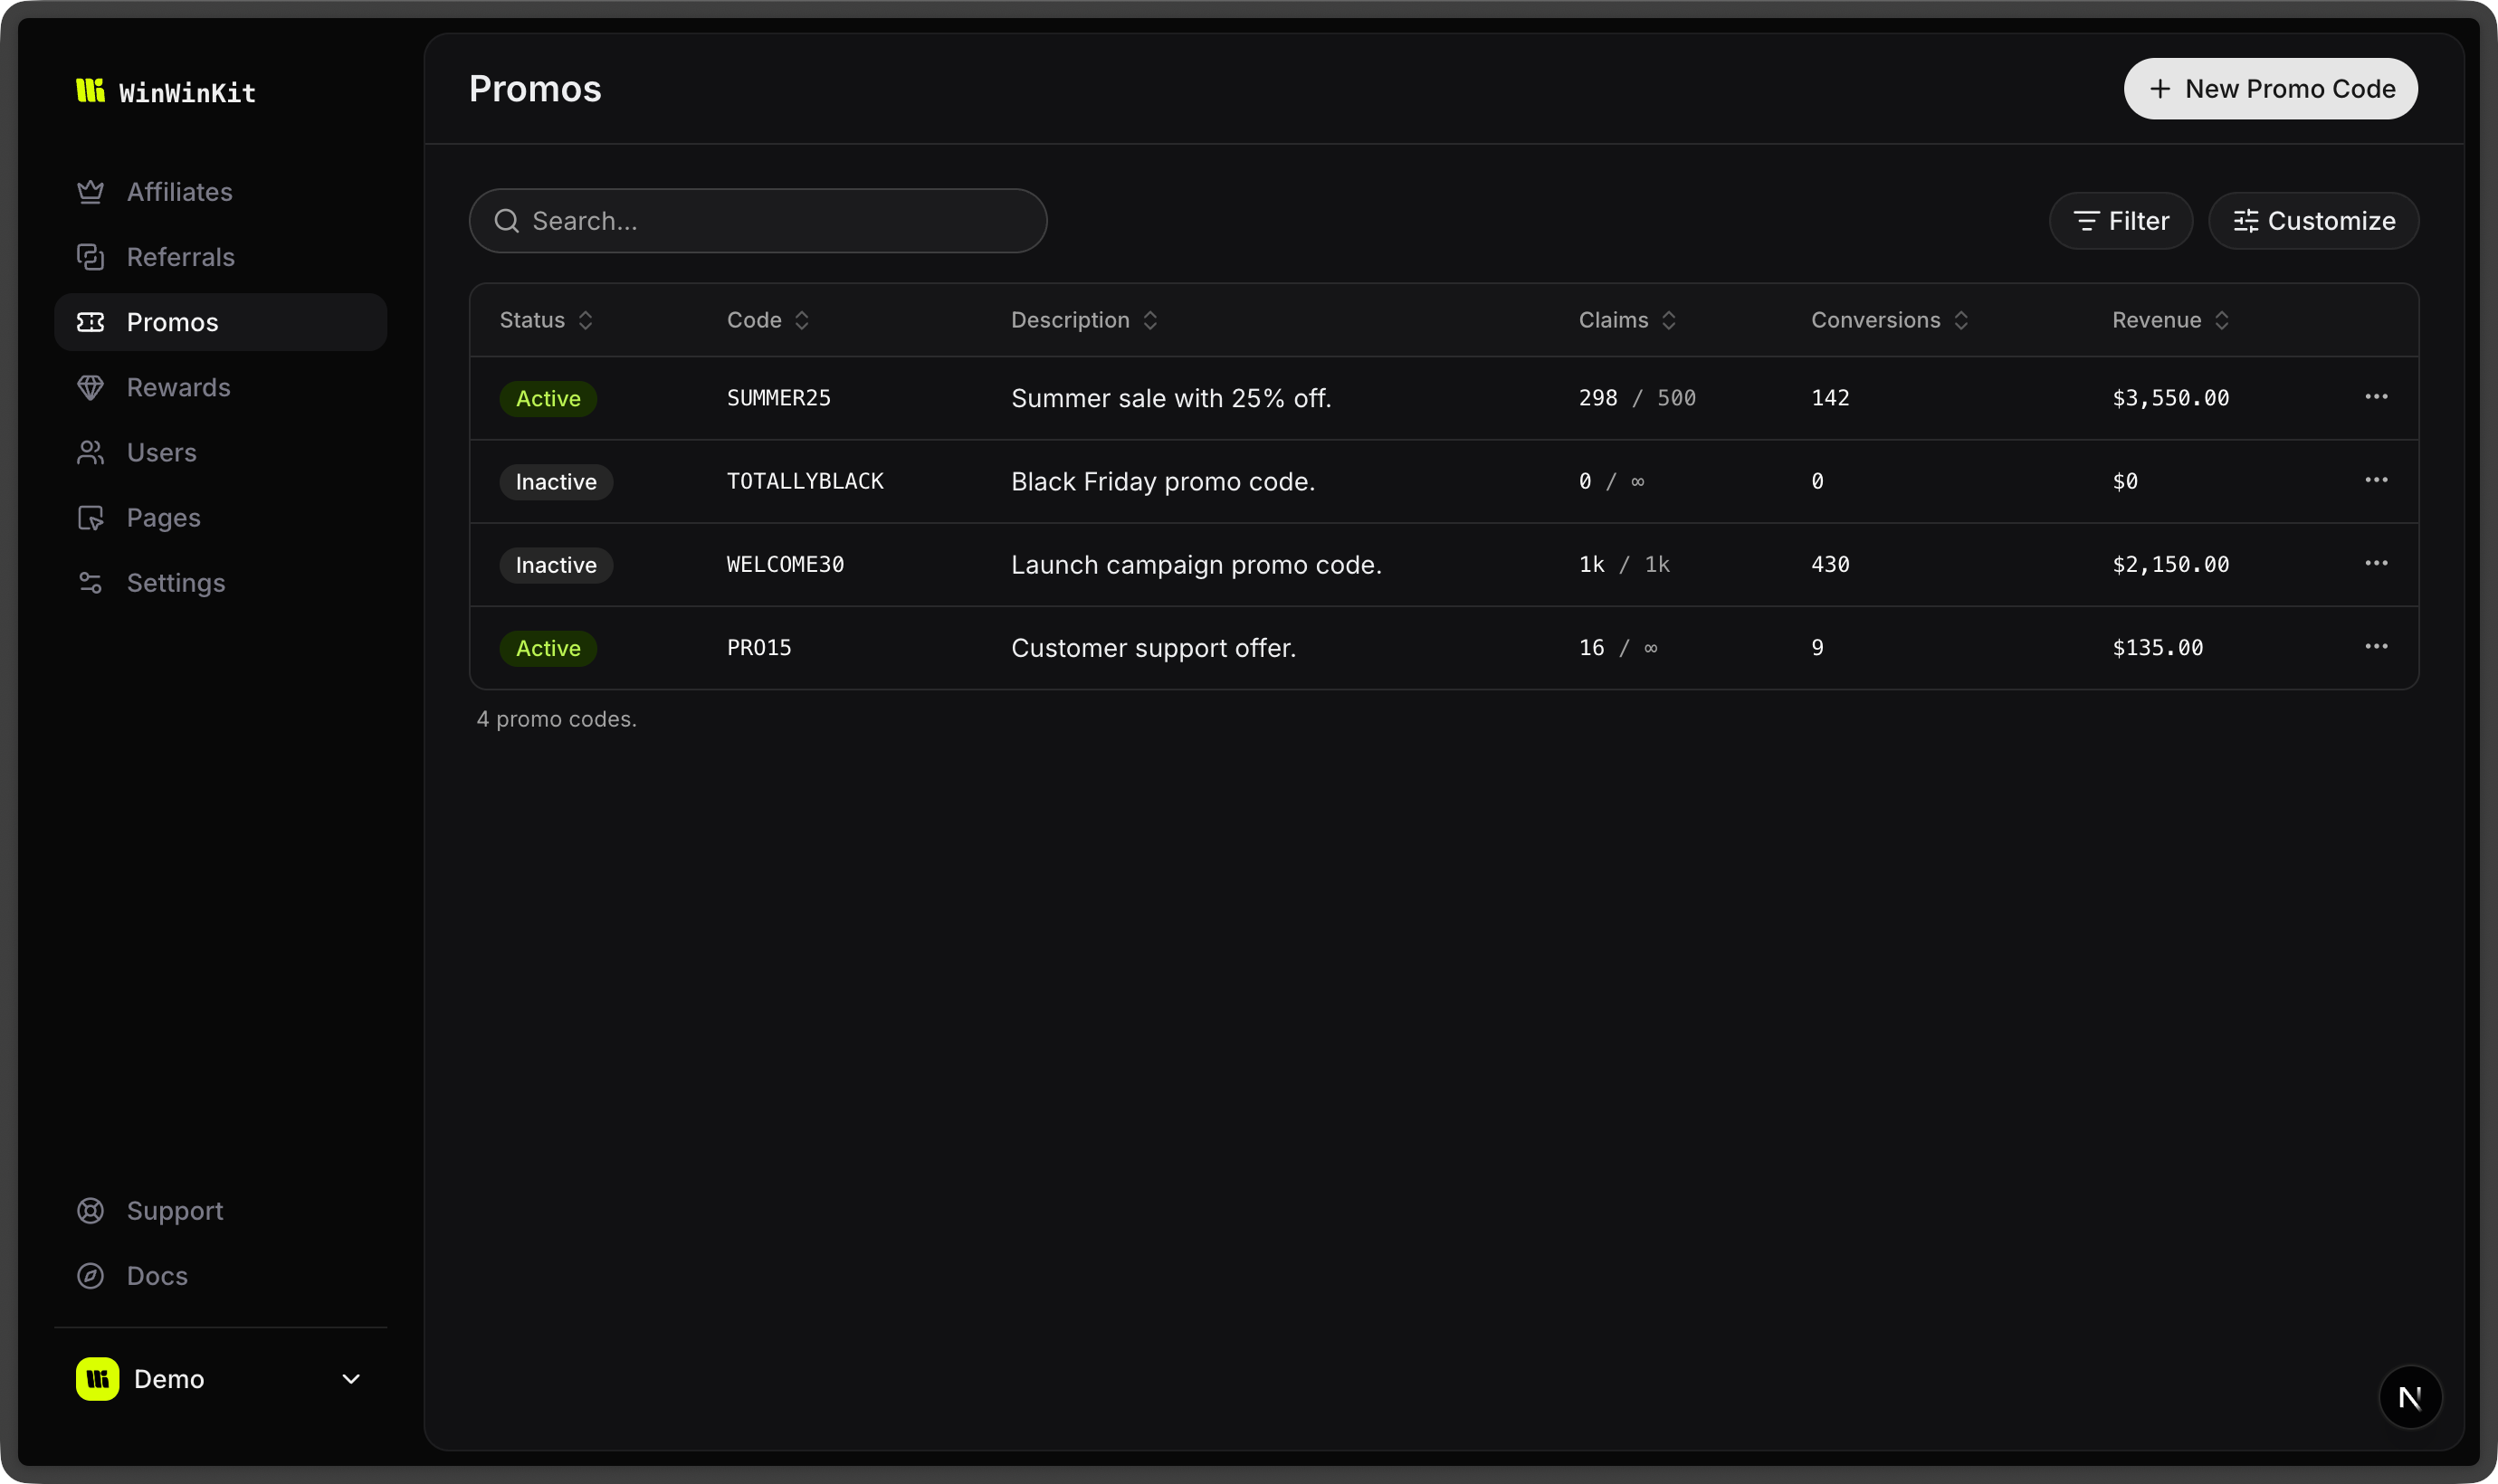
Task: Click the Users people icon
Action: 91,452
